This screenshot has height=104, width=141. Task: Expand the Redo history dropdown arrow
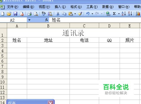(x=102, y=14)
